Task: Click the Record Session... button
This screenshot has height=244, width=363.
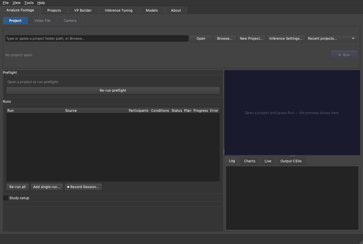Action: pos(83,187)
